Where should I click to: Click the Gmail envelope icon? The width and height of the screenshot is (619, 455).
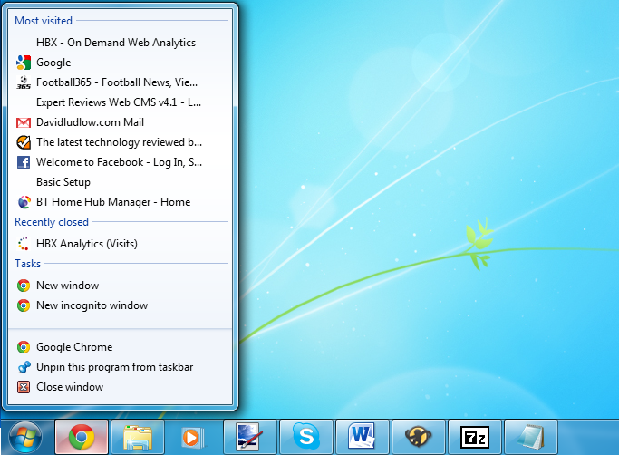[x=24, y=122]
